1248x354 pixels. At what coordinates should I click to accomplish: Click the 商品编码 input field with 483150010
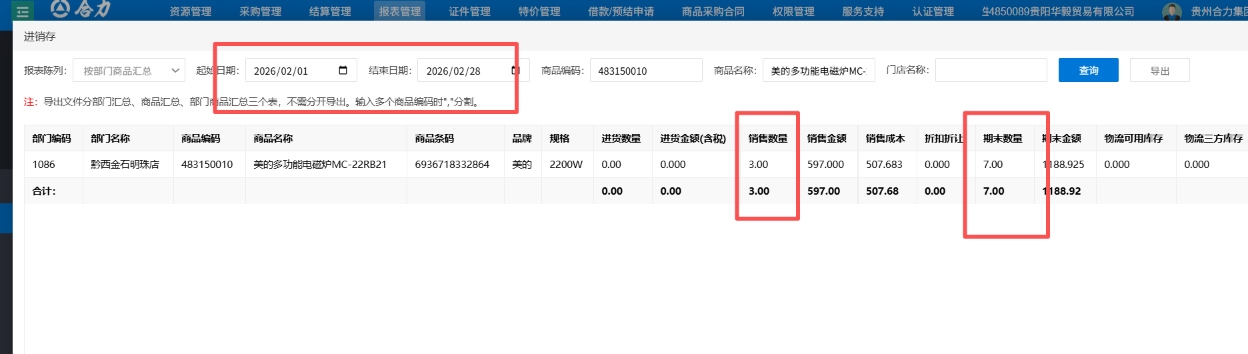tap(645, 71)
